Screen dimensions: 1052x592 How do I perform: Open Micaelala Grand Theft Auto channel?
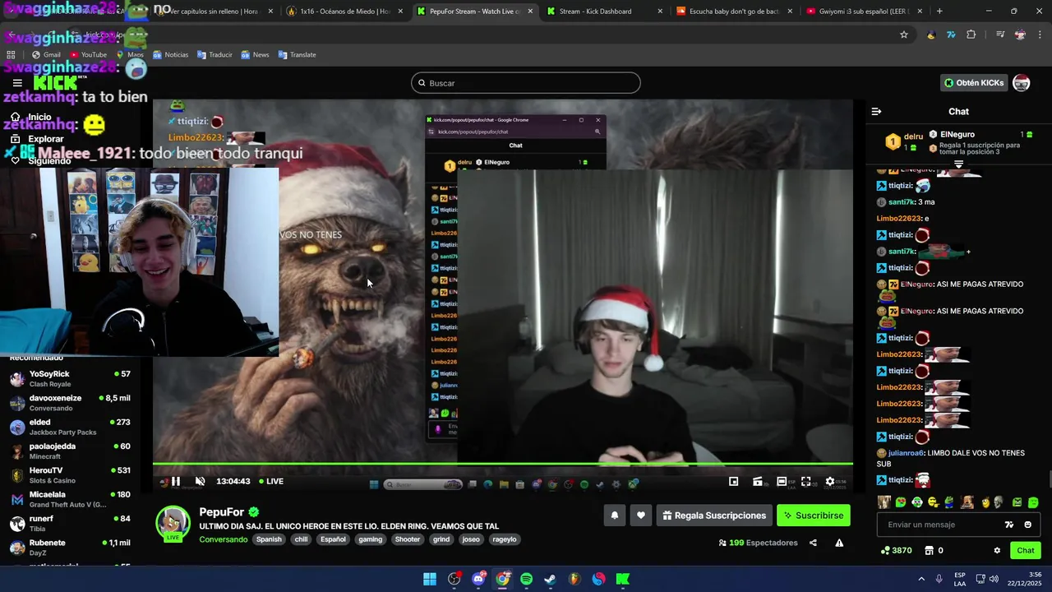(x=70, y=499)
